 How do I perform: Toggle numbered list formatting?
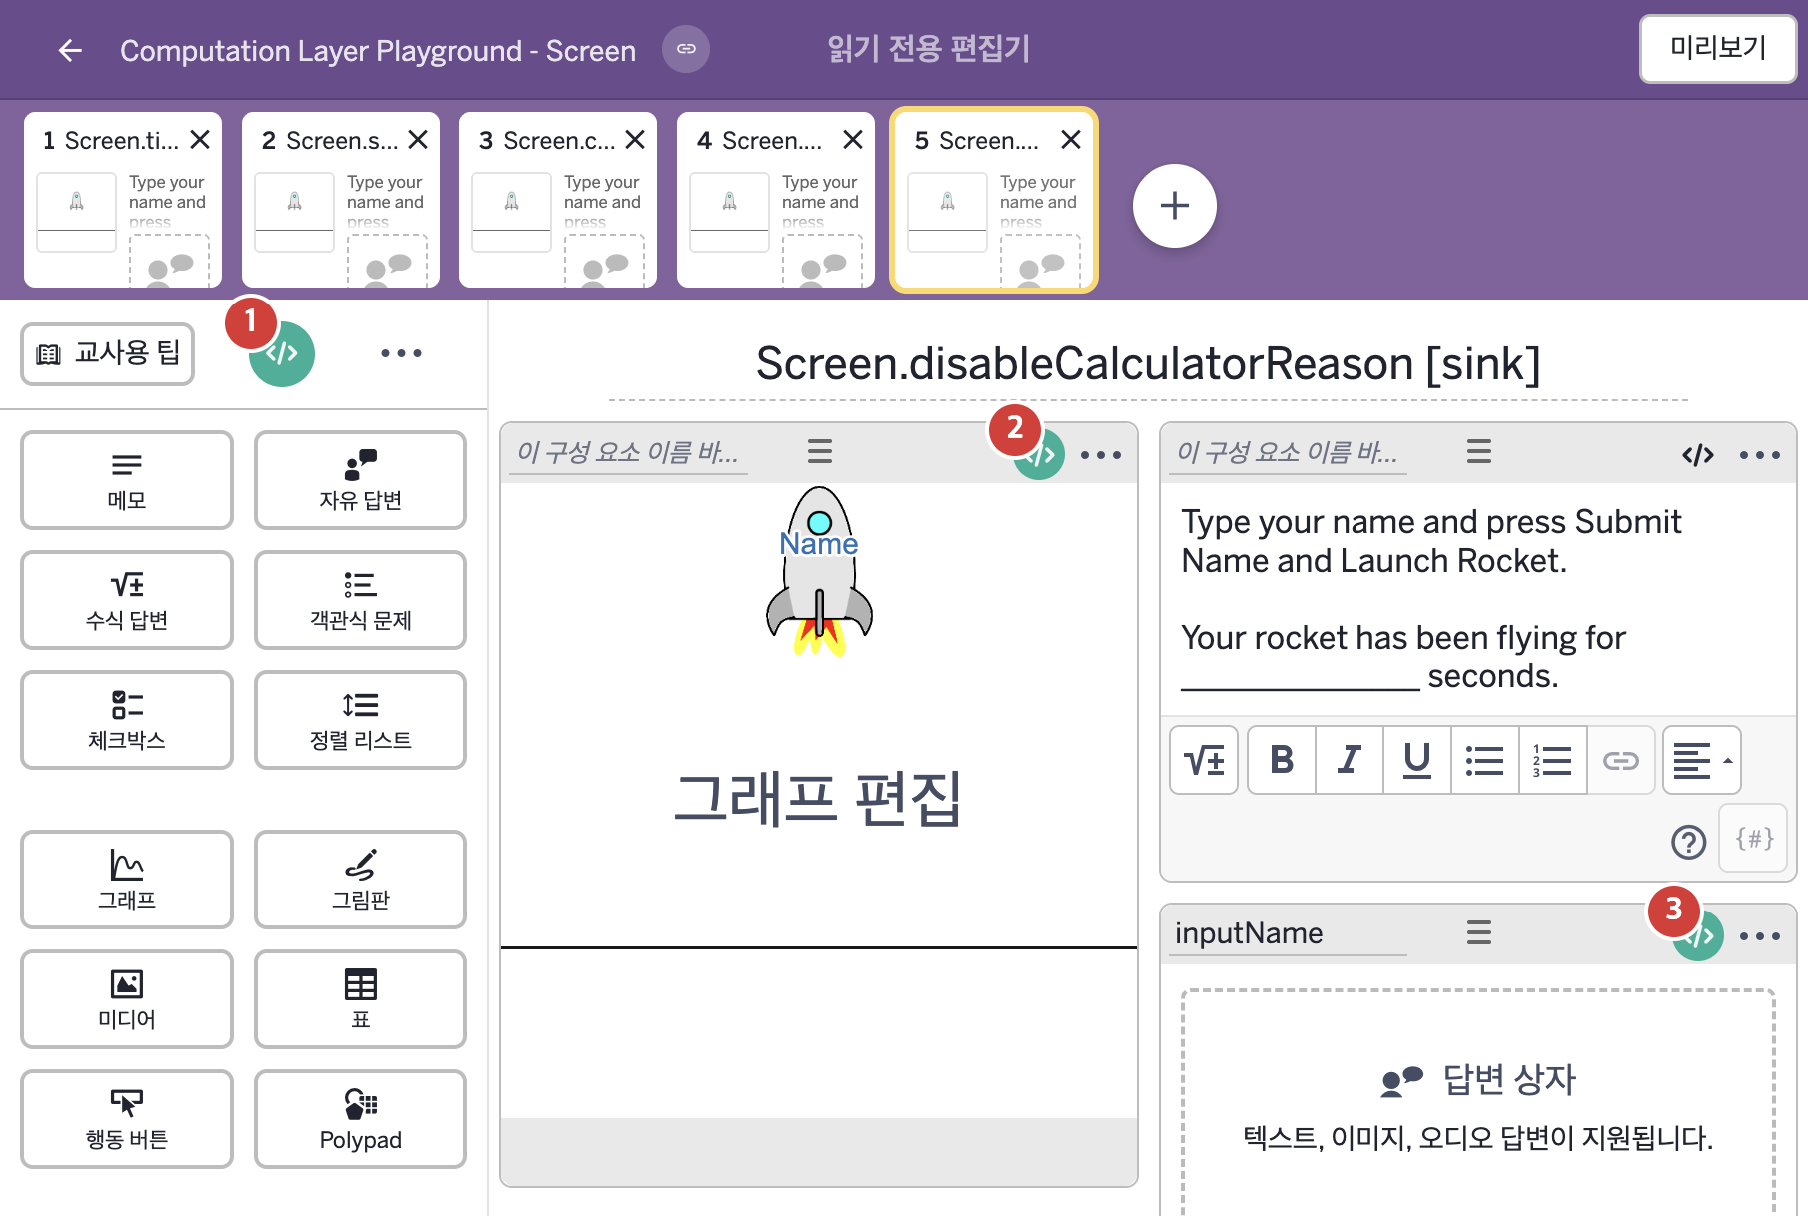pyautogui.click(x=1553, y=760)
